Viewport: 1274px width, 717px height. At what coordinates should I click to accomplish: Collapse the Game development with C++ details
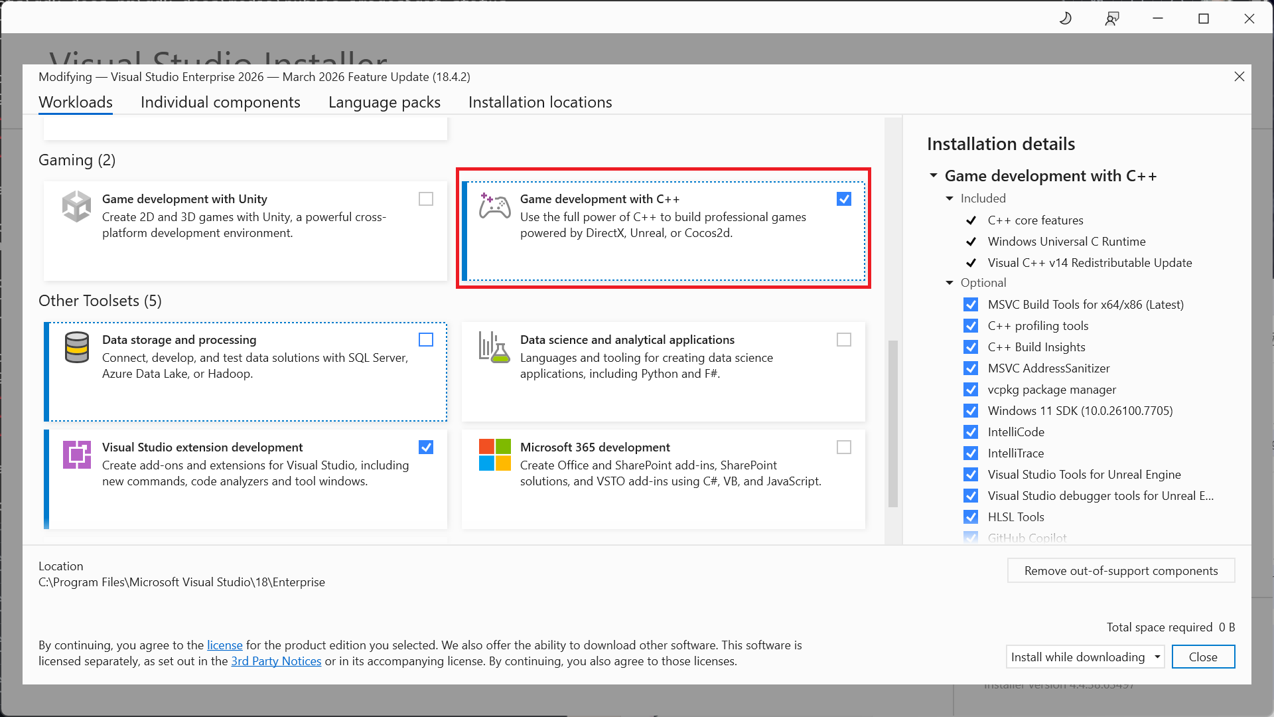click(x=934, y=176)
